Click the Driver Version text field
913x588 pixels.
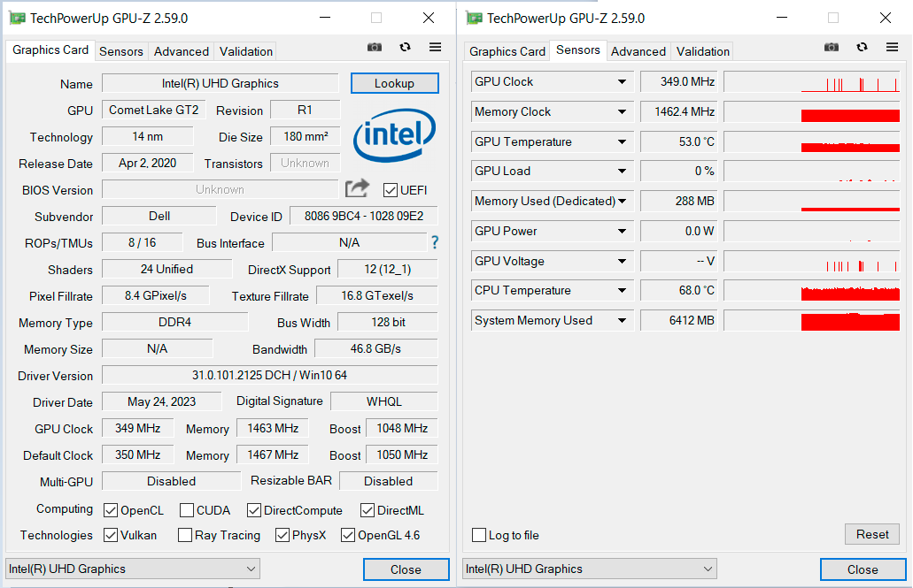pyautogui.click(x=269, y=375)
